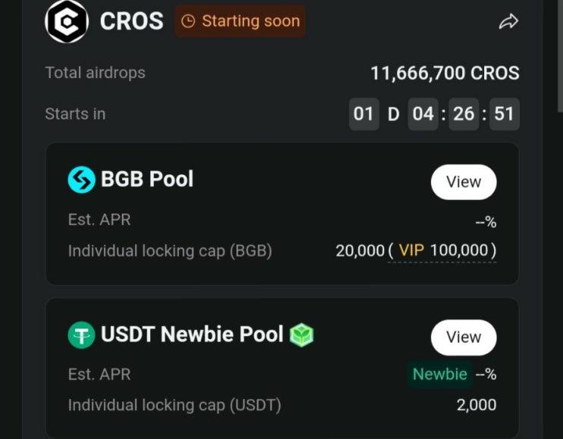This screenshot has width=563, height=439.
Task: Click the page scrollbar thumb
Action: (x=560, y=56)
